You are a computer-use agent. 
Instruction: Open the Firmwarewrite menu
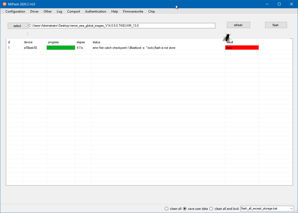133,11
